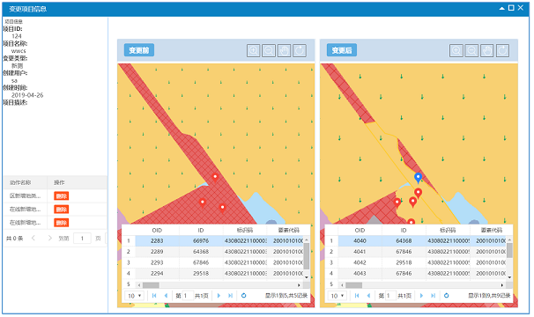Click reset view icon on 变更前 map
This screenshot has height=317, width=534.
coord(300,51)
